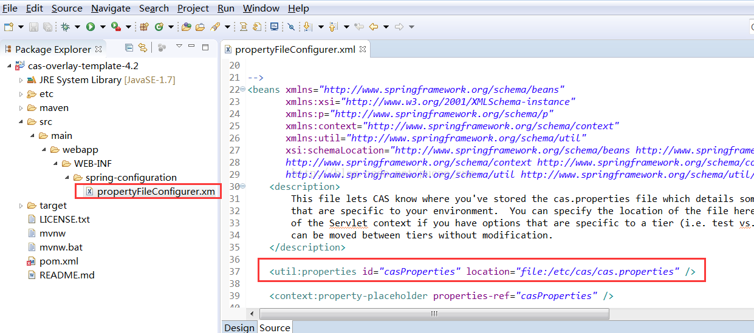Open the Edit menu
754x333 pixels.
coord(35,8)
